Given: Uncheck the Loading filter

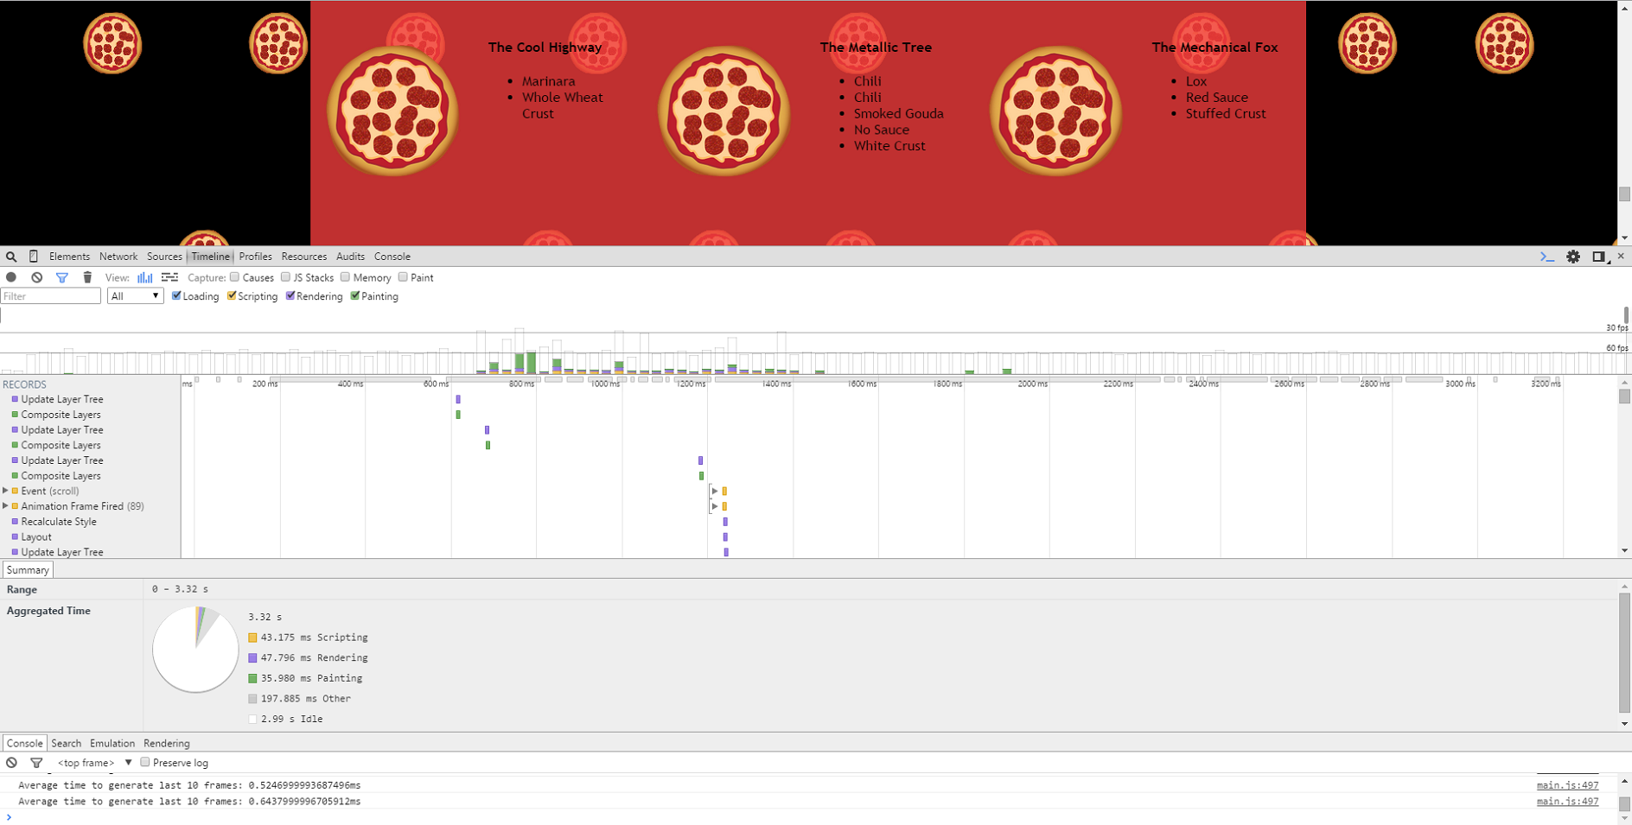Looking at the screenshot, I should 176,295.
